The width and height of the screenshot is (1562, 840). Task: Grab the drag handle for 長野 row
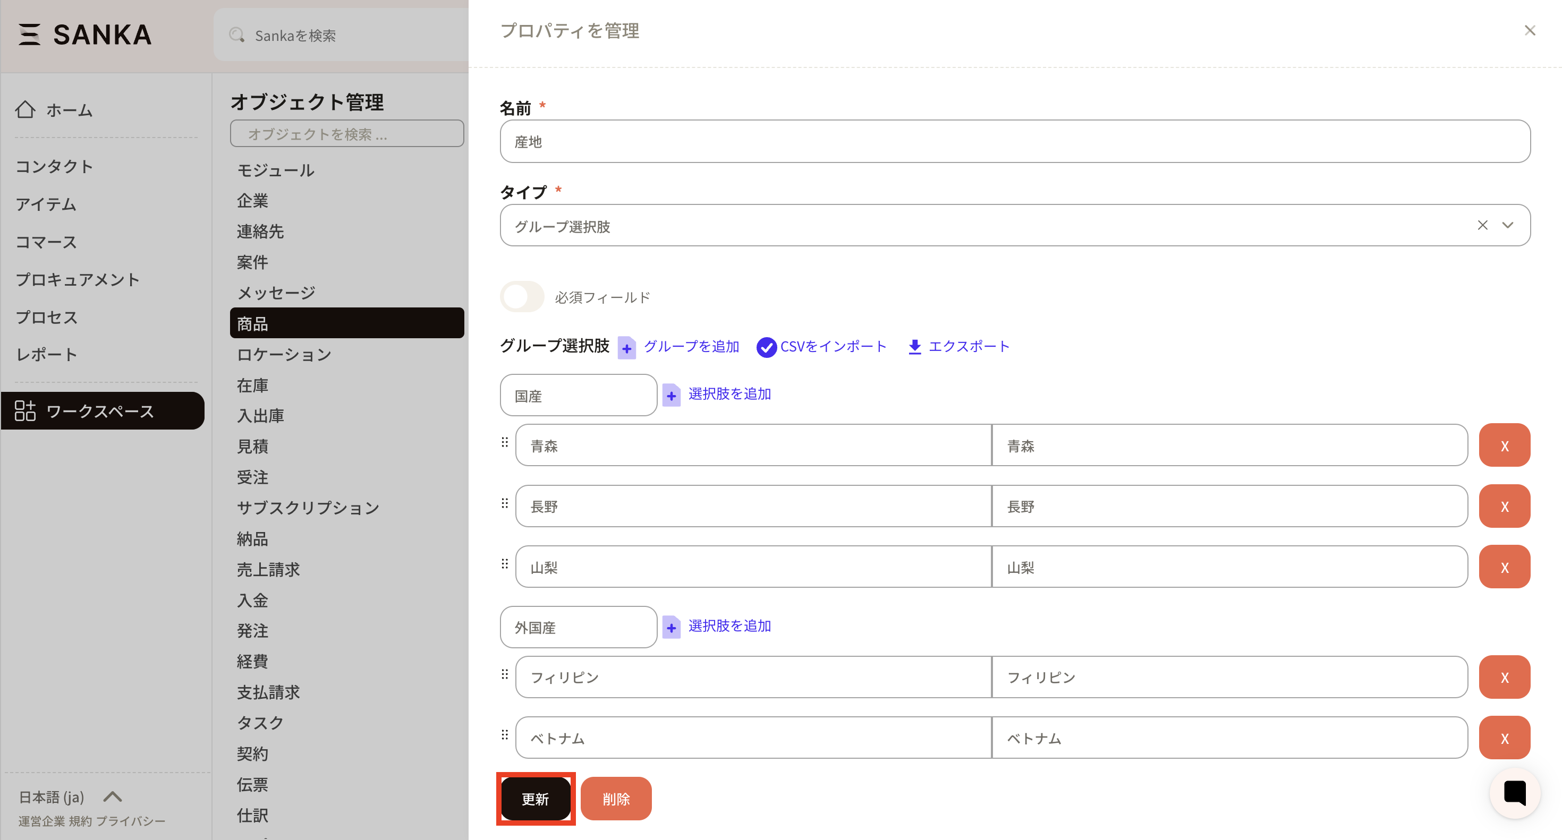pyautogui.click(x=505, y=503)
